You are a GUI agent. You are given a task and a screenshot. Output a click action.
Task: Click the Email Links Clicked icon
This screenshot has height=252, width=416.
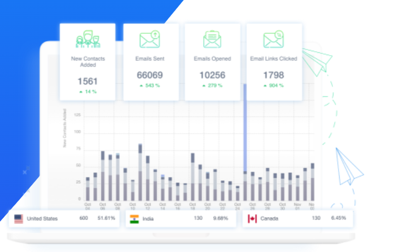tap(273, 39)
